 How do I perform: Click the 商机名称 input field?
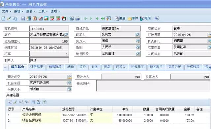tap(121, 29)
